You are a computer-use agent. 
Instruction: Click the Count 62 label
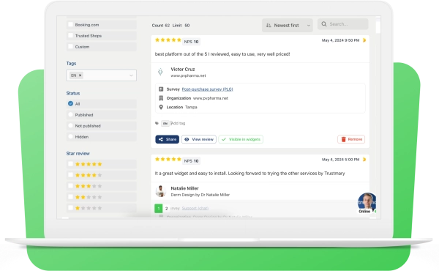tap(161, 25)
